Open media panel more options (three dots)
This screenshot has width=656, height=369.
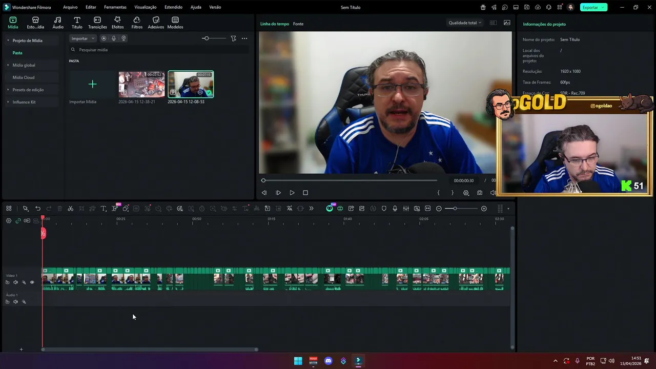click(244, 38)
